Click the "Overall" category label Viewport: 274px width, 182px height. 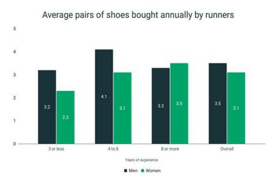(x=227, y=149)
